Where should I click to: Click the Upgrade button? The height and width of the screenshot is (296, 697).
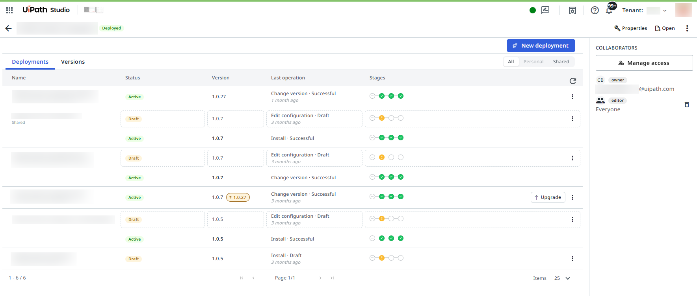point(548,197)
